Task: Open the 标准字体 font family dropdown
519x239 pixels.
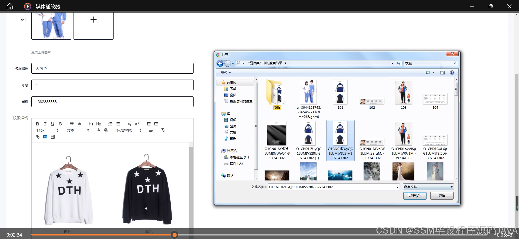Action: click(x=129, y=130)
